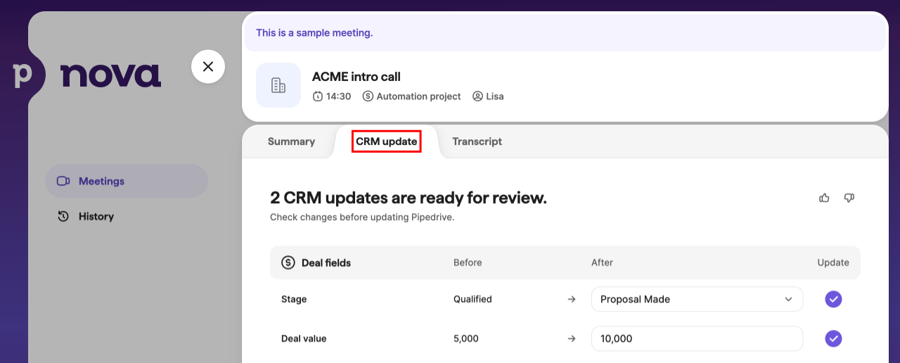This screenshot has width=900, height=363.
Task: Click the Meetings camera icon
Action: tap(63, 181)
